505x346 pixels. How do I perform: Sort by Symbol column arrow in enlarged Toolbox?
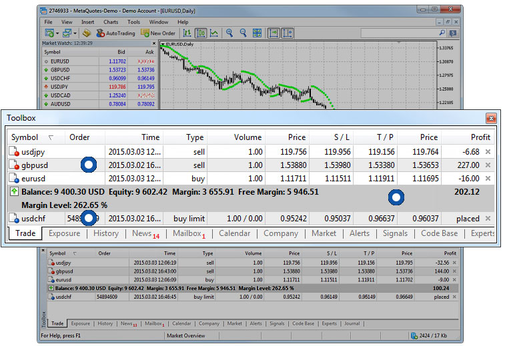pyautogui.click(x=51, y=137)
